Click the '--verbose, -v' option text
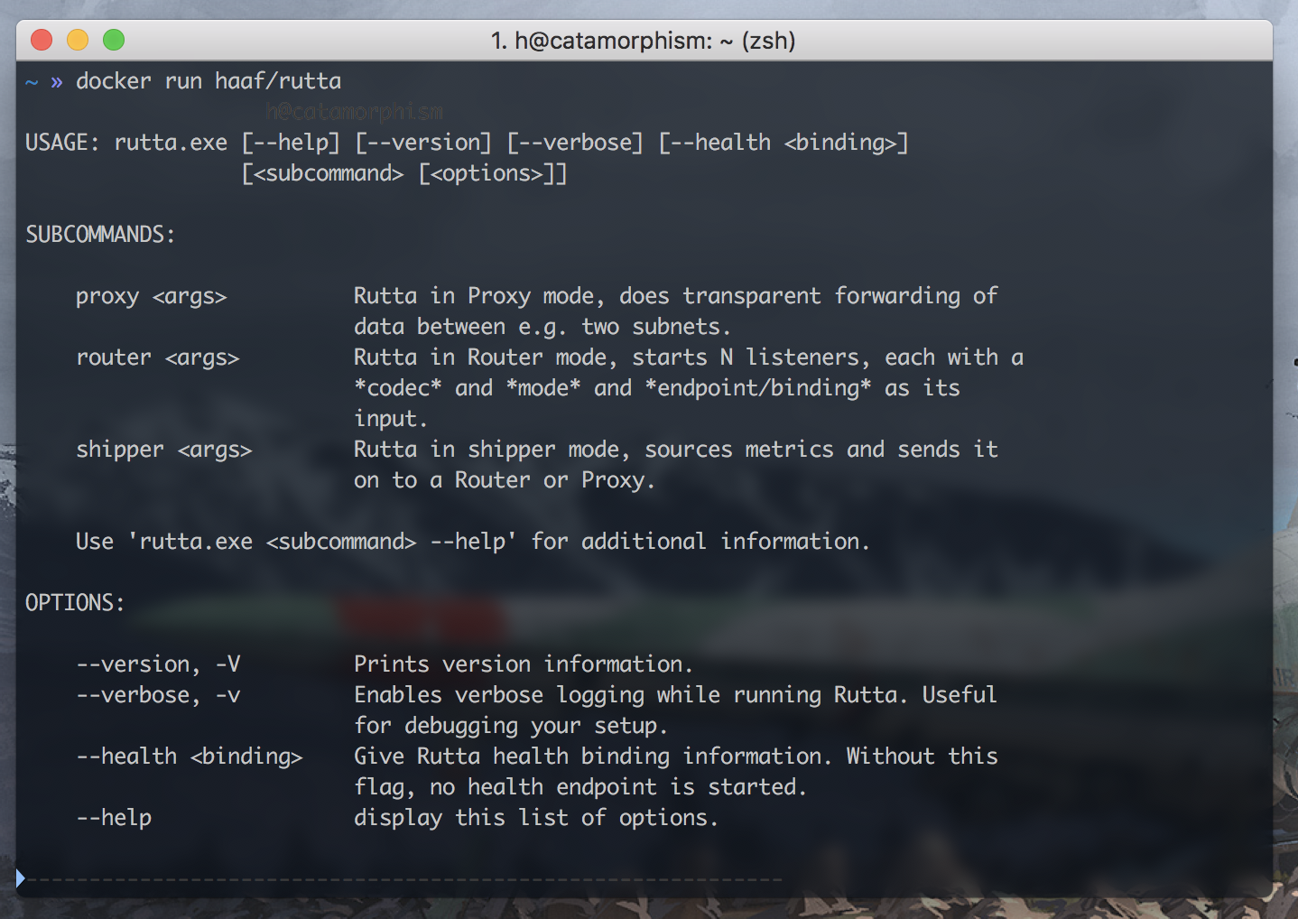 [x=158, y=695]
